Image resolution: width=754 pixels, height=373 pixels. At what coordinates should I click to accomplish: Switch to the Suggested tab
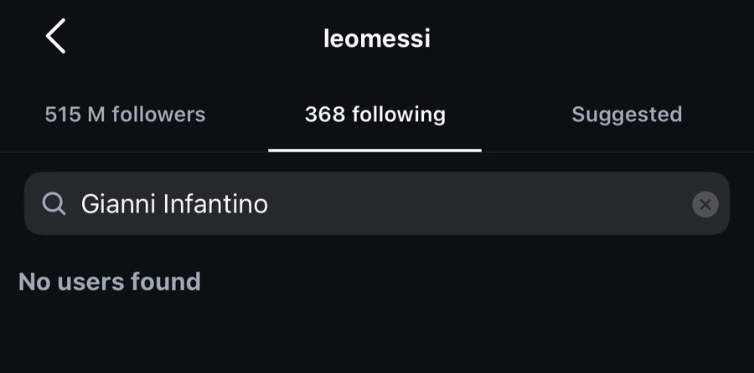pyautogui.click(x=627, y=115)
